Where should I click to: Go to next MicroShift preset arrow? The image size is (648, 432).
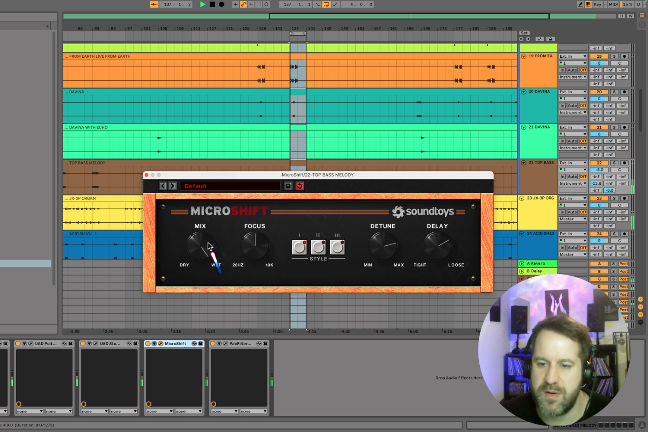click(172, 186)
